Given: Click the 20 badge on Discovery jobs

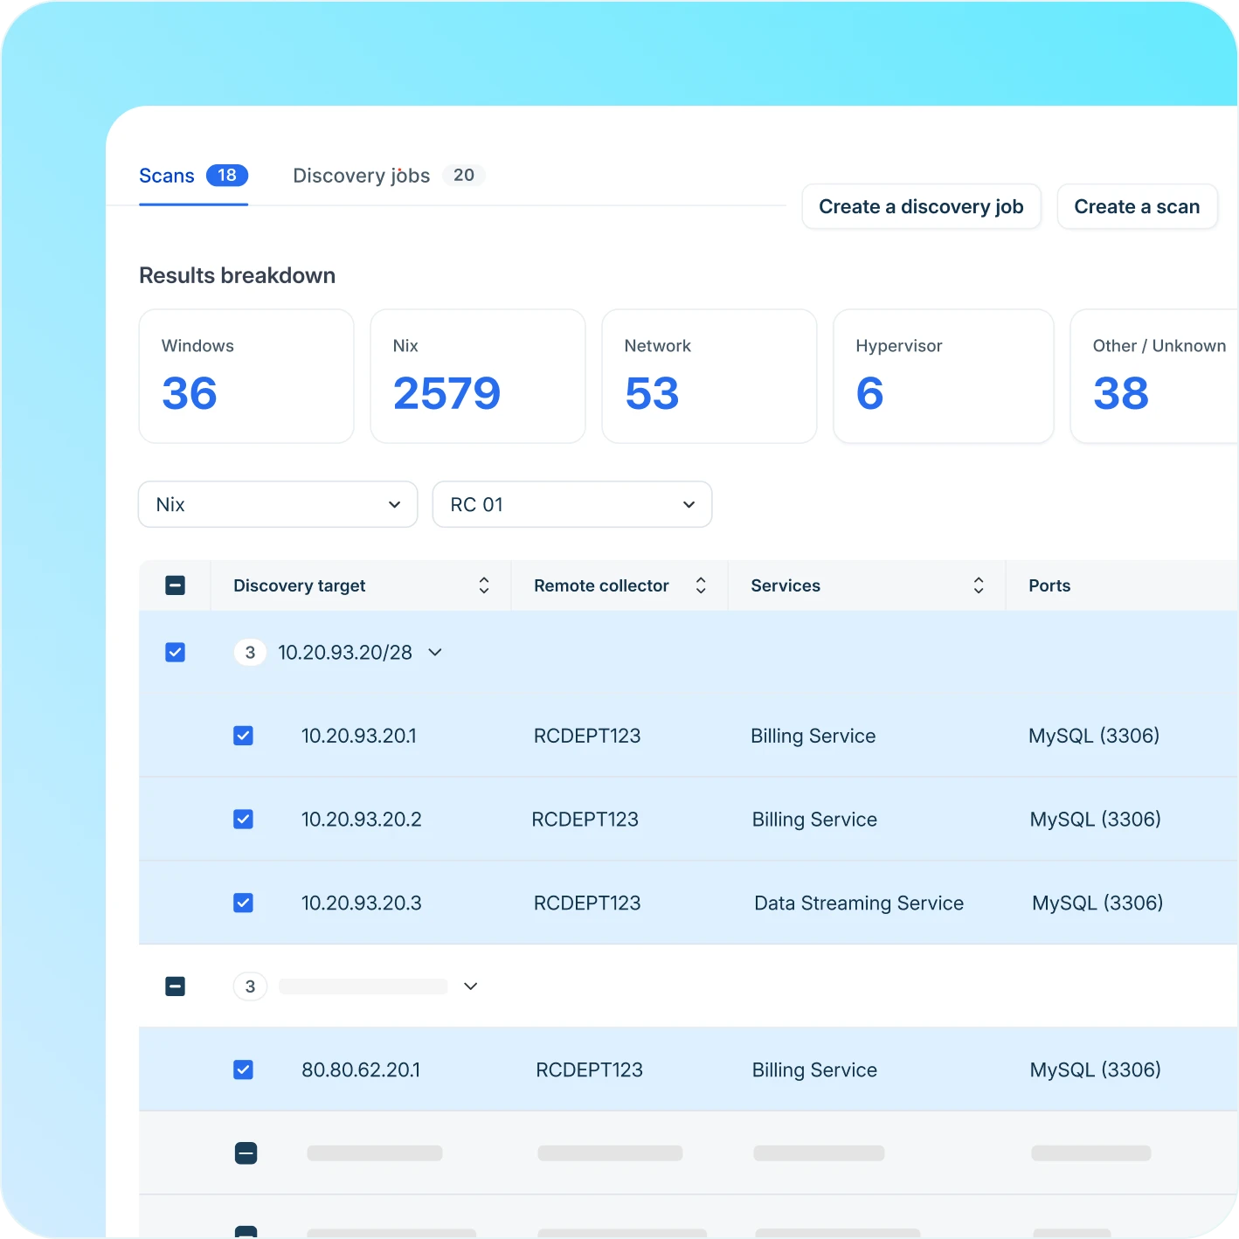Looking at the screenshot, I should tap(464, 176).
